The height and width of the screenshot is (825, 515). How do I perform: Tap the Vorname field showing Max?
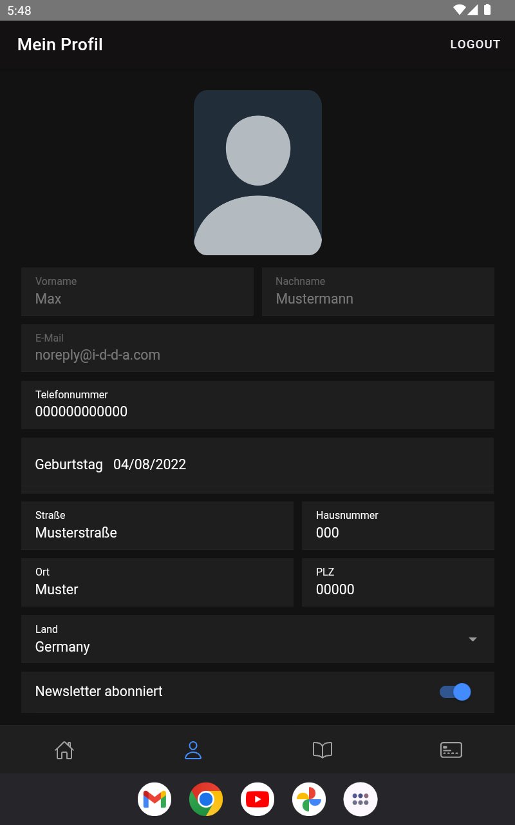tap(137, 291)
